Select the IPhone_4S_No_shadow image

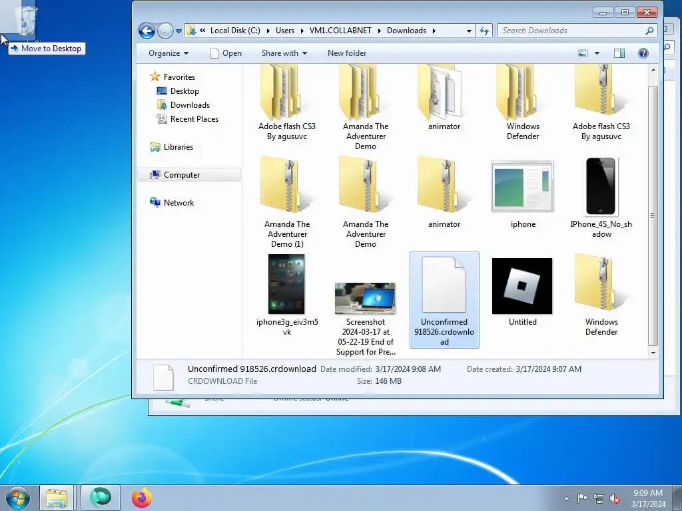(601, 198)
